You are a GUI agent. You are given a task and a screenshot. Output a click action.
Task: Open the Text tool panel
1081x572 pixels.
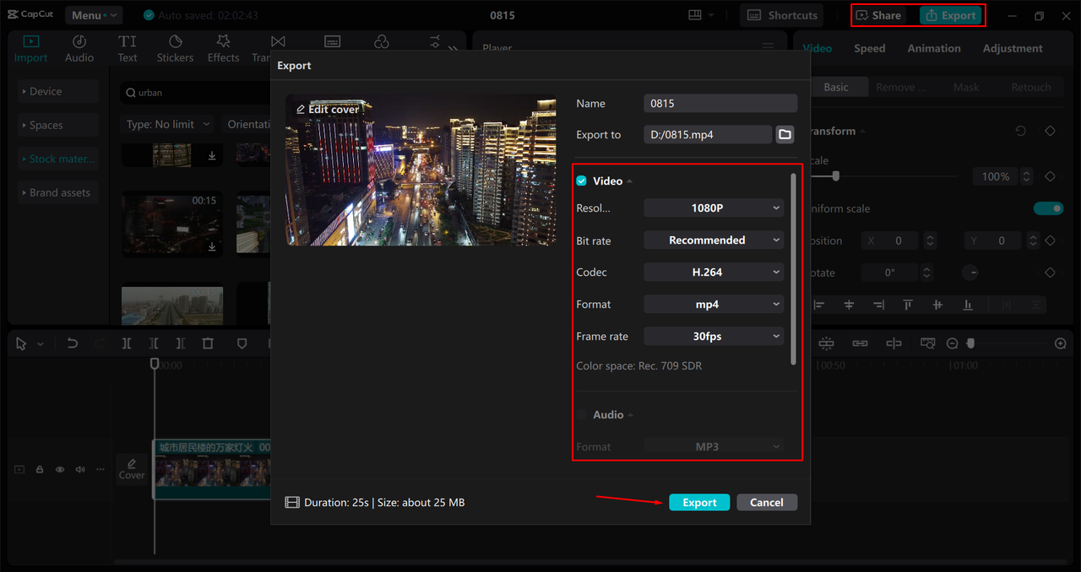click(x=128, y=49)
